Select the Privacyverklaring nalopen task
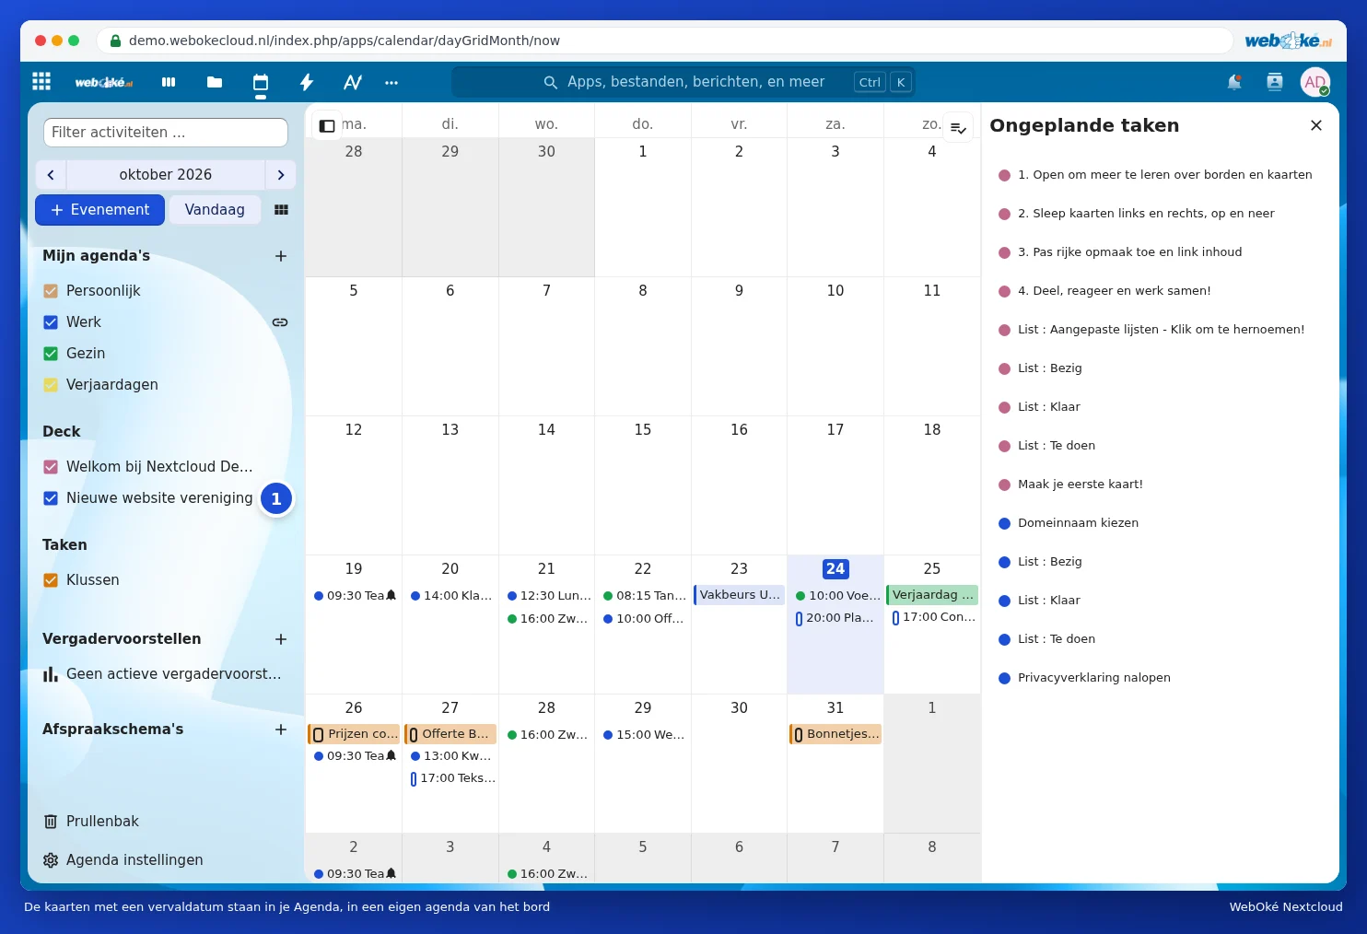This screenshot has width=1367, height=934. (1093, 678)
